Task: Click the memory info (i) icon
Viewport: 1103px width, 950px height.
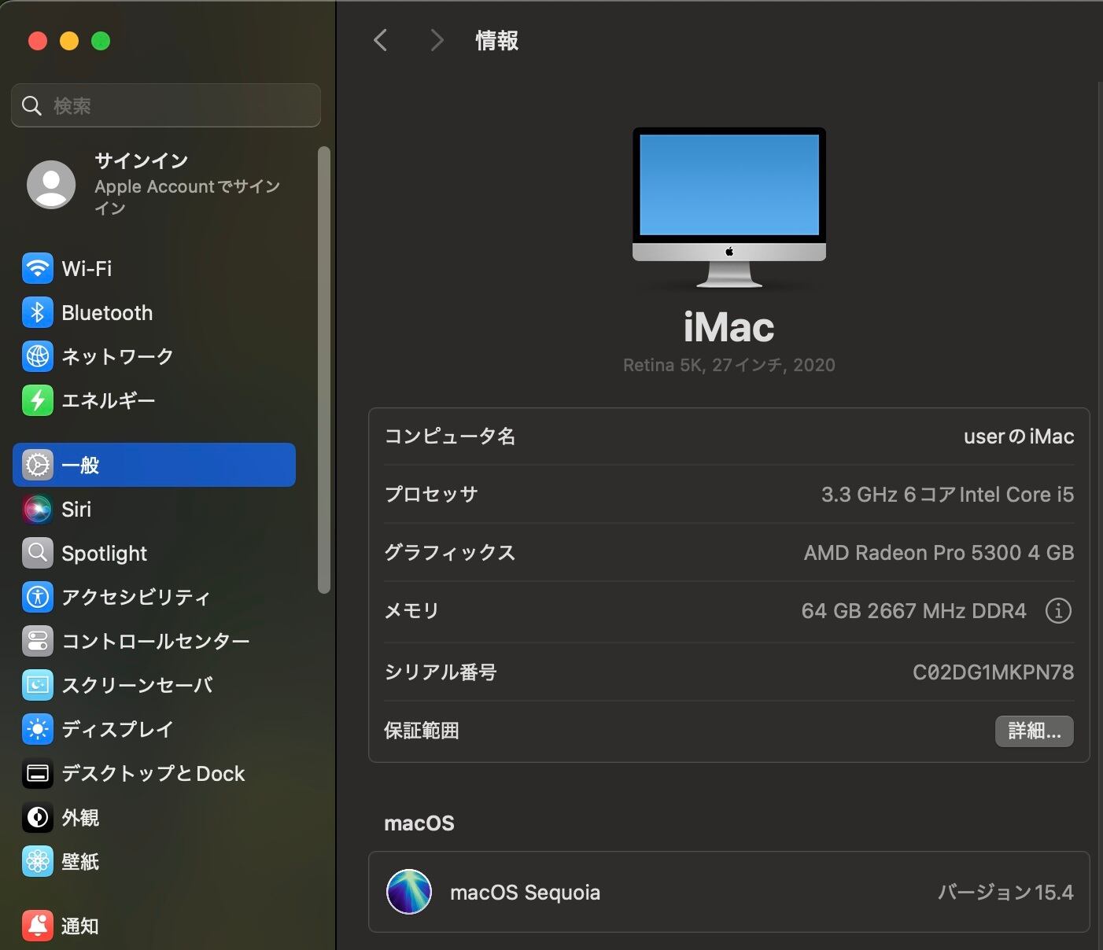Action: (x=1058, y=610)
